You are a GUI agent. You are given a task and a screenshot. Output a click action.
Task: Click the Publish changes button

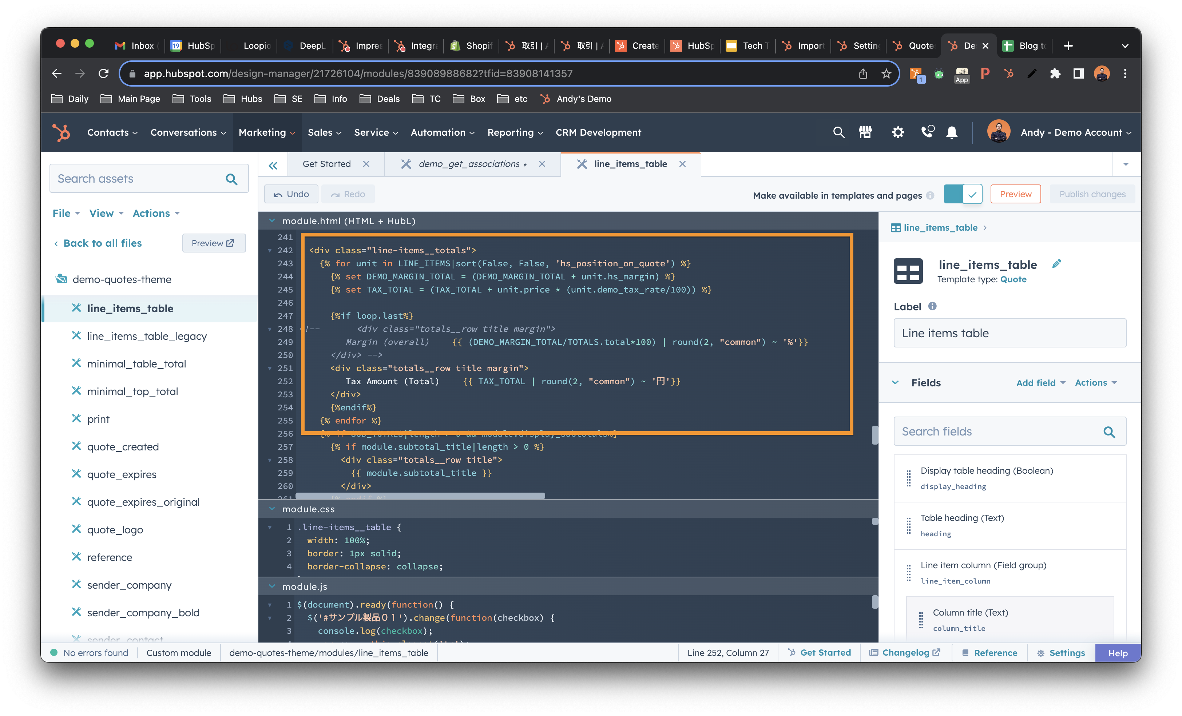point(1092,194)
